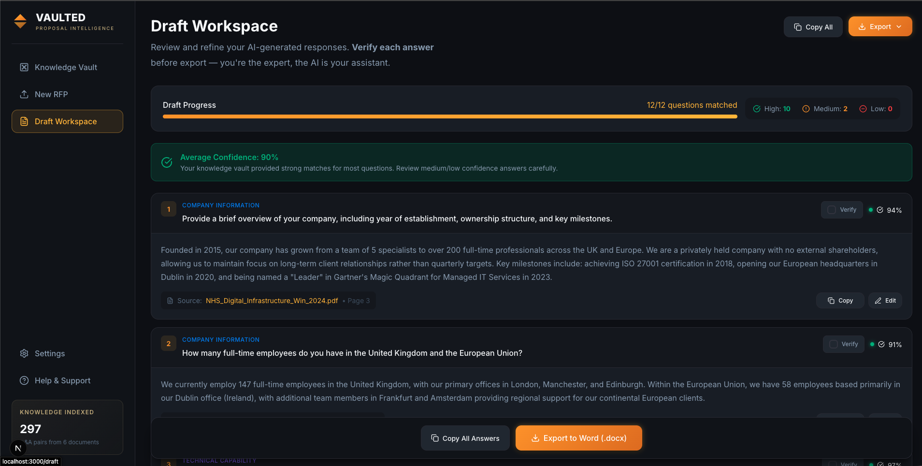Viewport: 922px width, 466px height.
Task: Click the Copy All button in header
Action: 813,27
